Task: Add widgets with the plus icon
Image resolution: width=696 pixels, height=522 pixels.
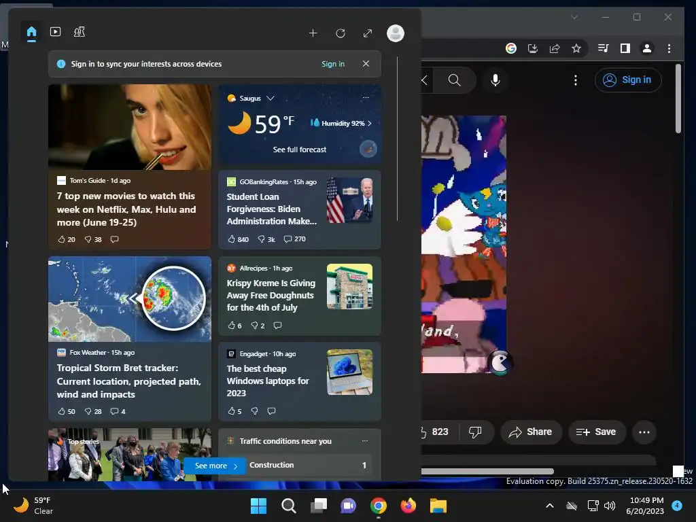Action: click(x=313, y=33)
